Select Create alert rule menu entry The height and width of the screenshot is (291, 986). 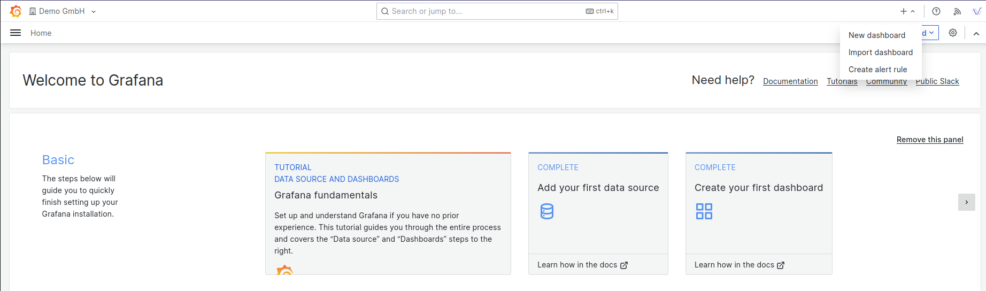(x=877, y=70)
